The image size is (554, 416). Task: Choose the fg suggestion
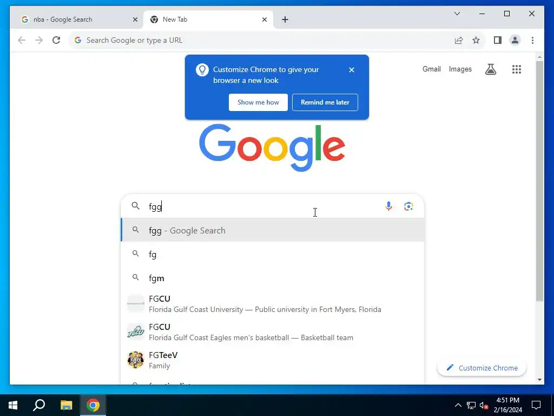pos(273,255)
